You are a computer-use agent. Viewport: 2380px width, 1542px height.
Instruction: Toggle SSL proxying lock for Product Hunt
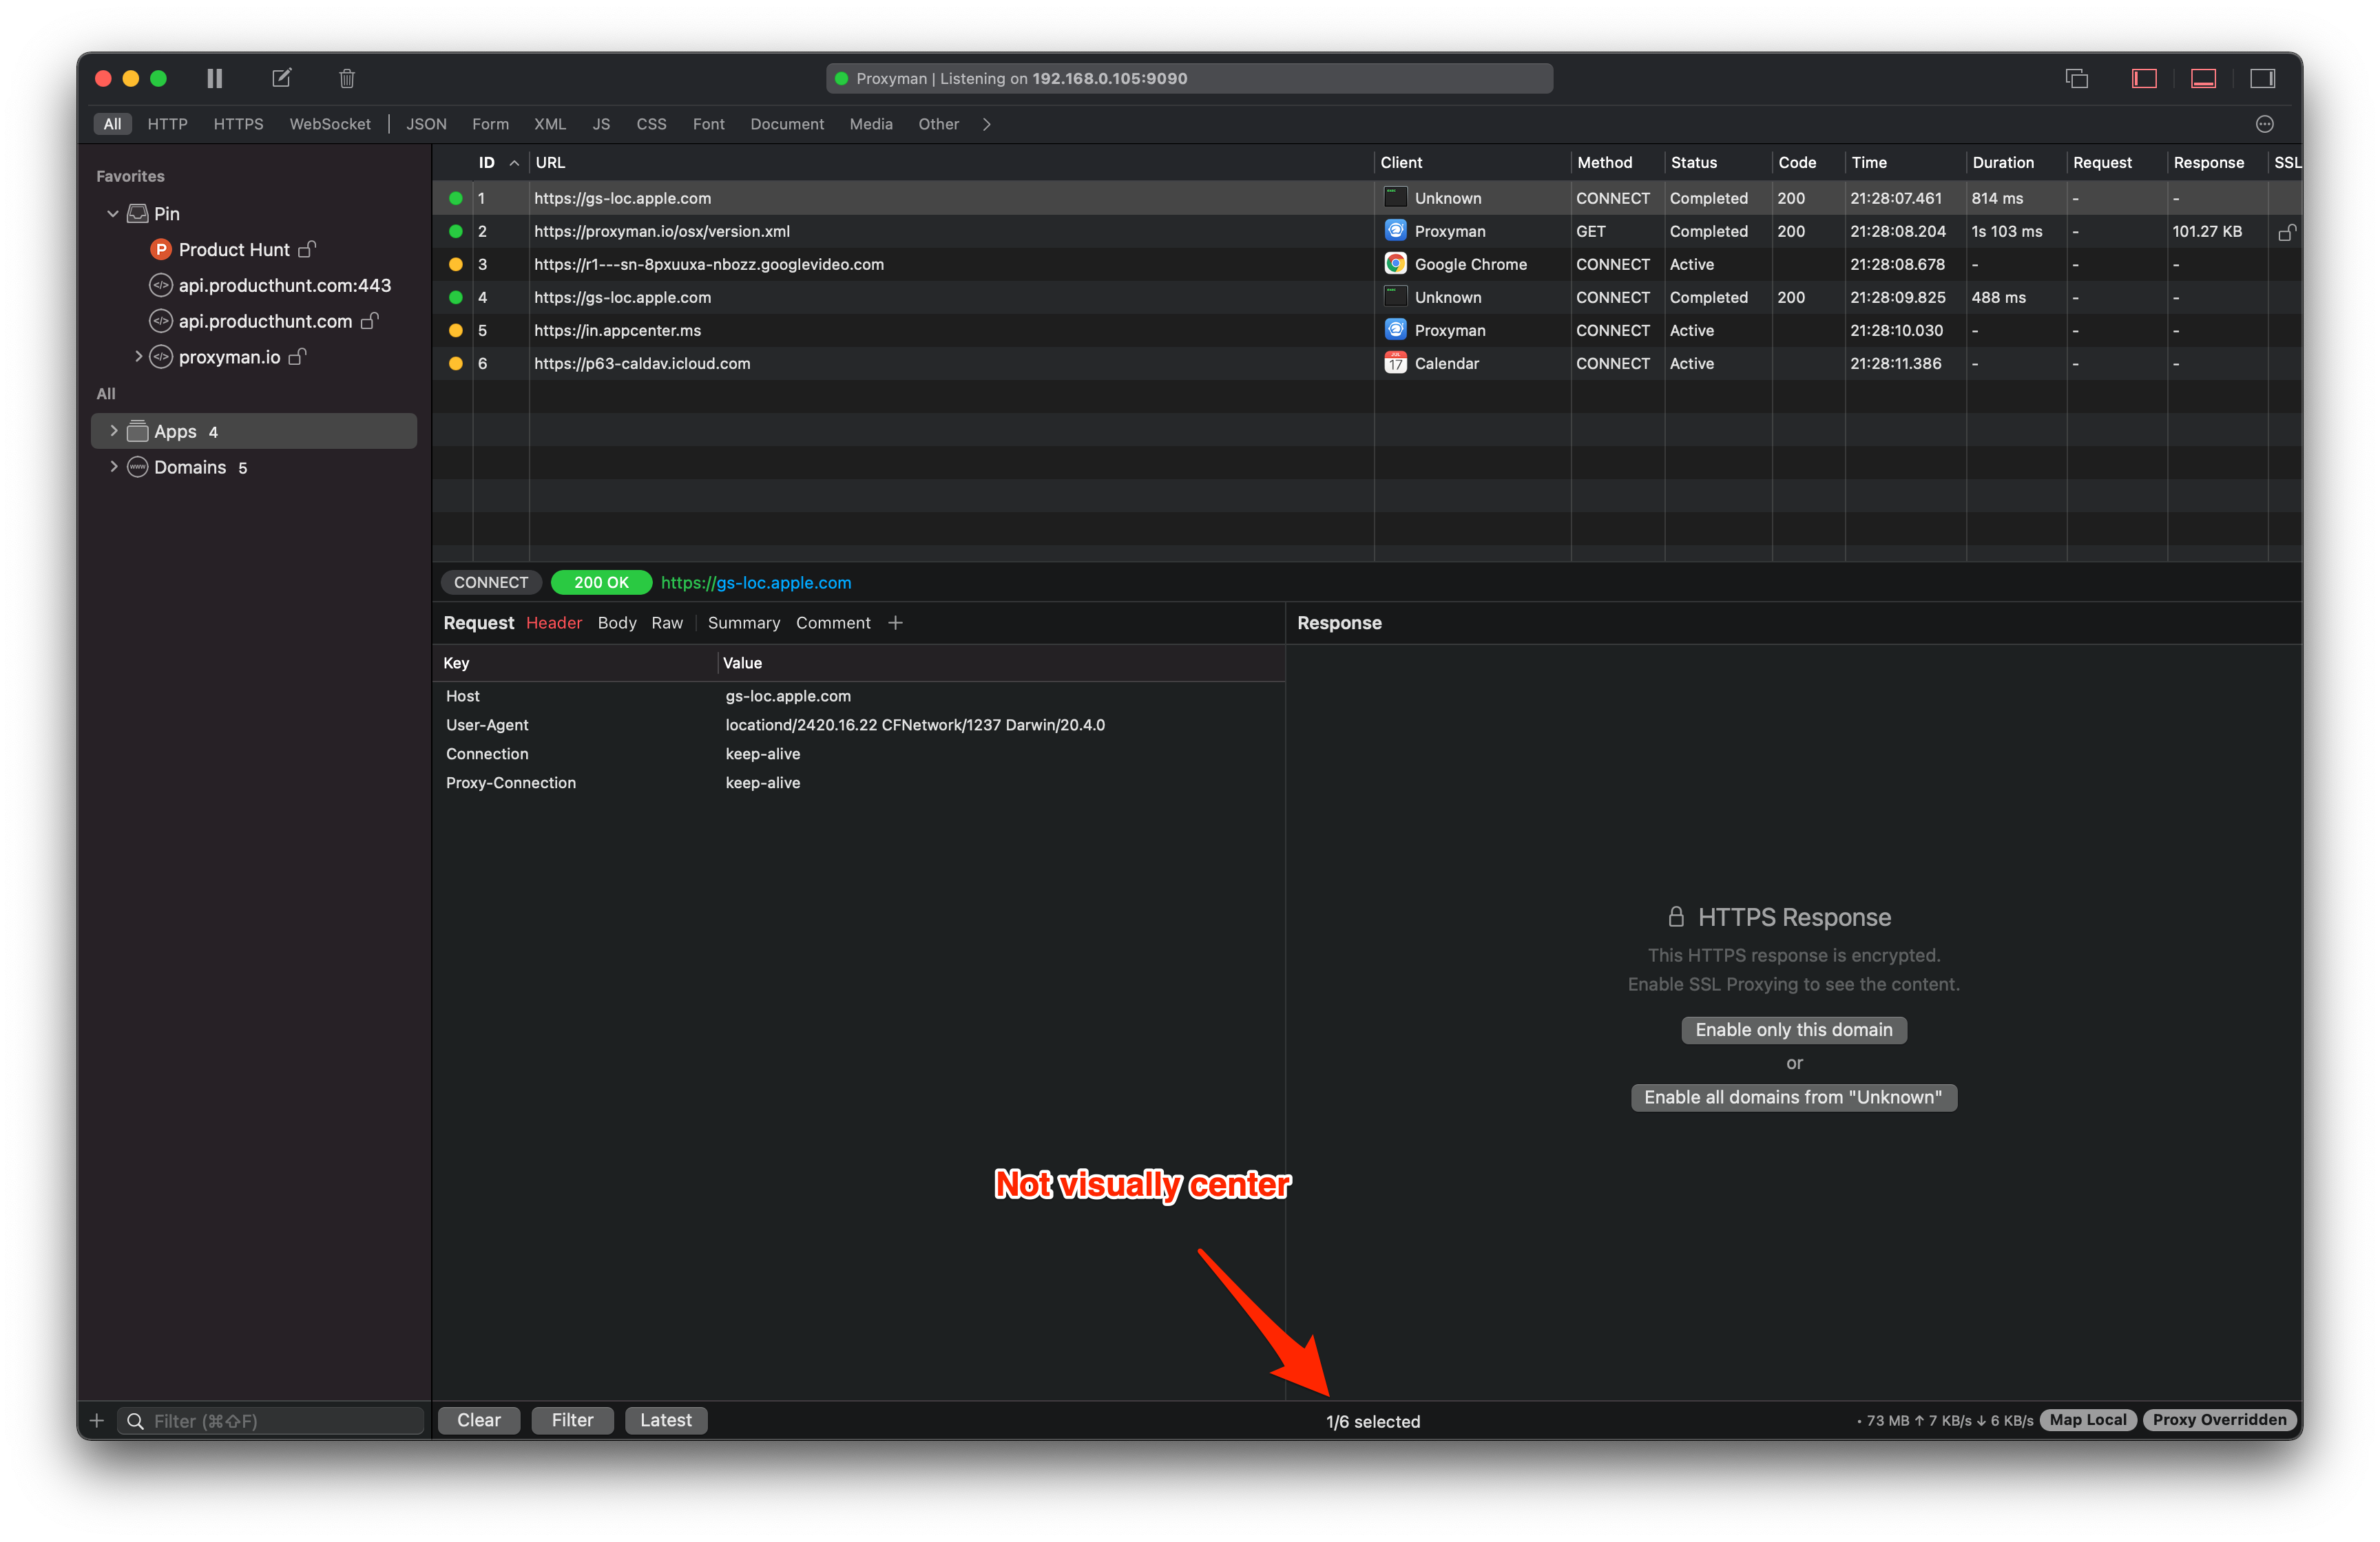pos(306,249)
